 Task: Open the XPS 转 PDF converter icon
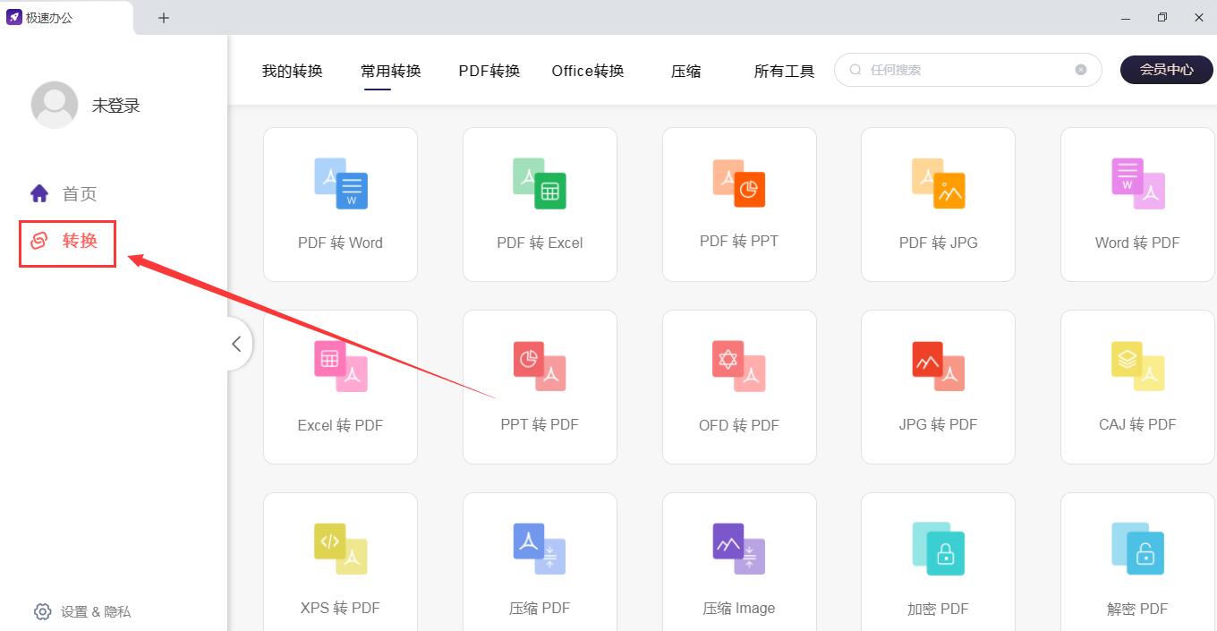341,549
